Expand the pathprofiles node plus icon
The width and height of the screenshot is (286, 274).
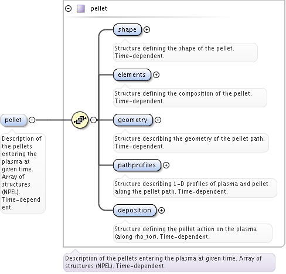coord(166,165)
